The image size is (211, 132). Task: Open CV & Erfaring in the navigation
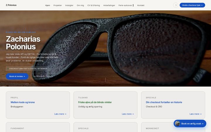click(93, 5)
